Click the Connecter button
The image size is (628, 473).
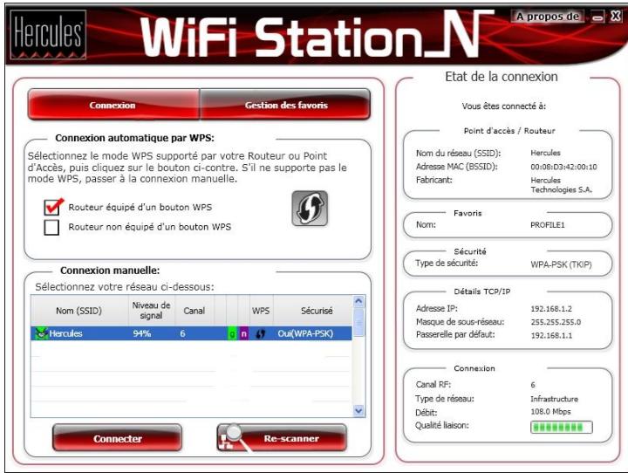click(118, 438)
